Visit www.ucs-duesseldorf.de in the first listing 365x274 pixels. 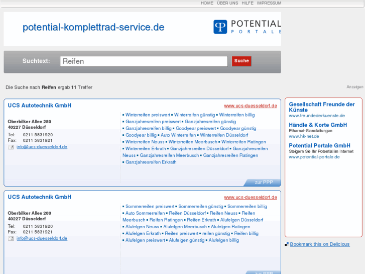pos(251,106)
